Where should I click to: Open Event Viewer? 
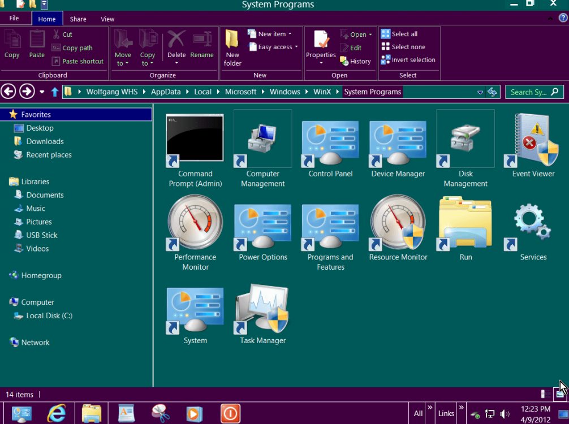(532, 139)
